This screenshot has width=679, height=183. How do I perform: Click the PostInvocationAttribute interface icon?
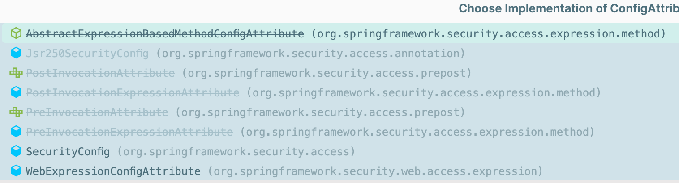pyautogui.click(x=16, y=73)
